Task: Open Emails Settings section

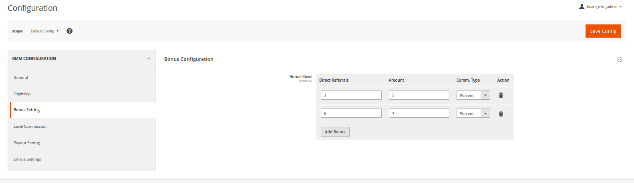Action: (27, 159)
